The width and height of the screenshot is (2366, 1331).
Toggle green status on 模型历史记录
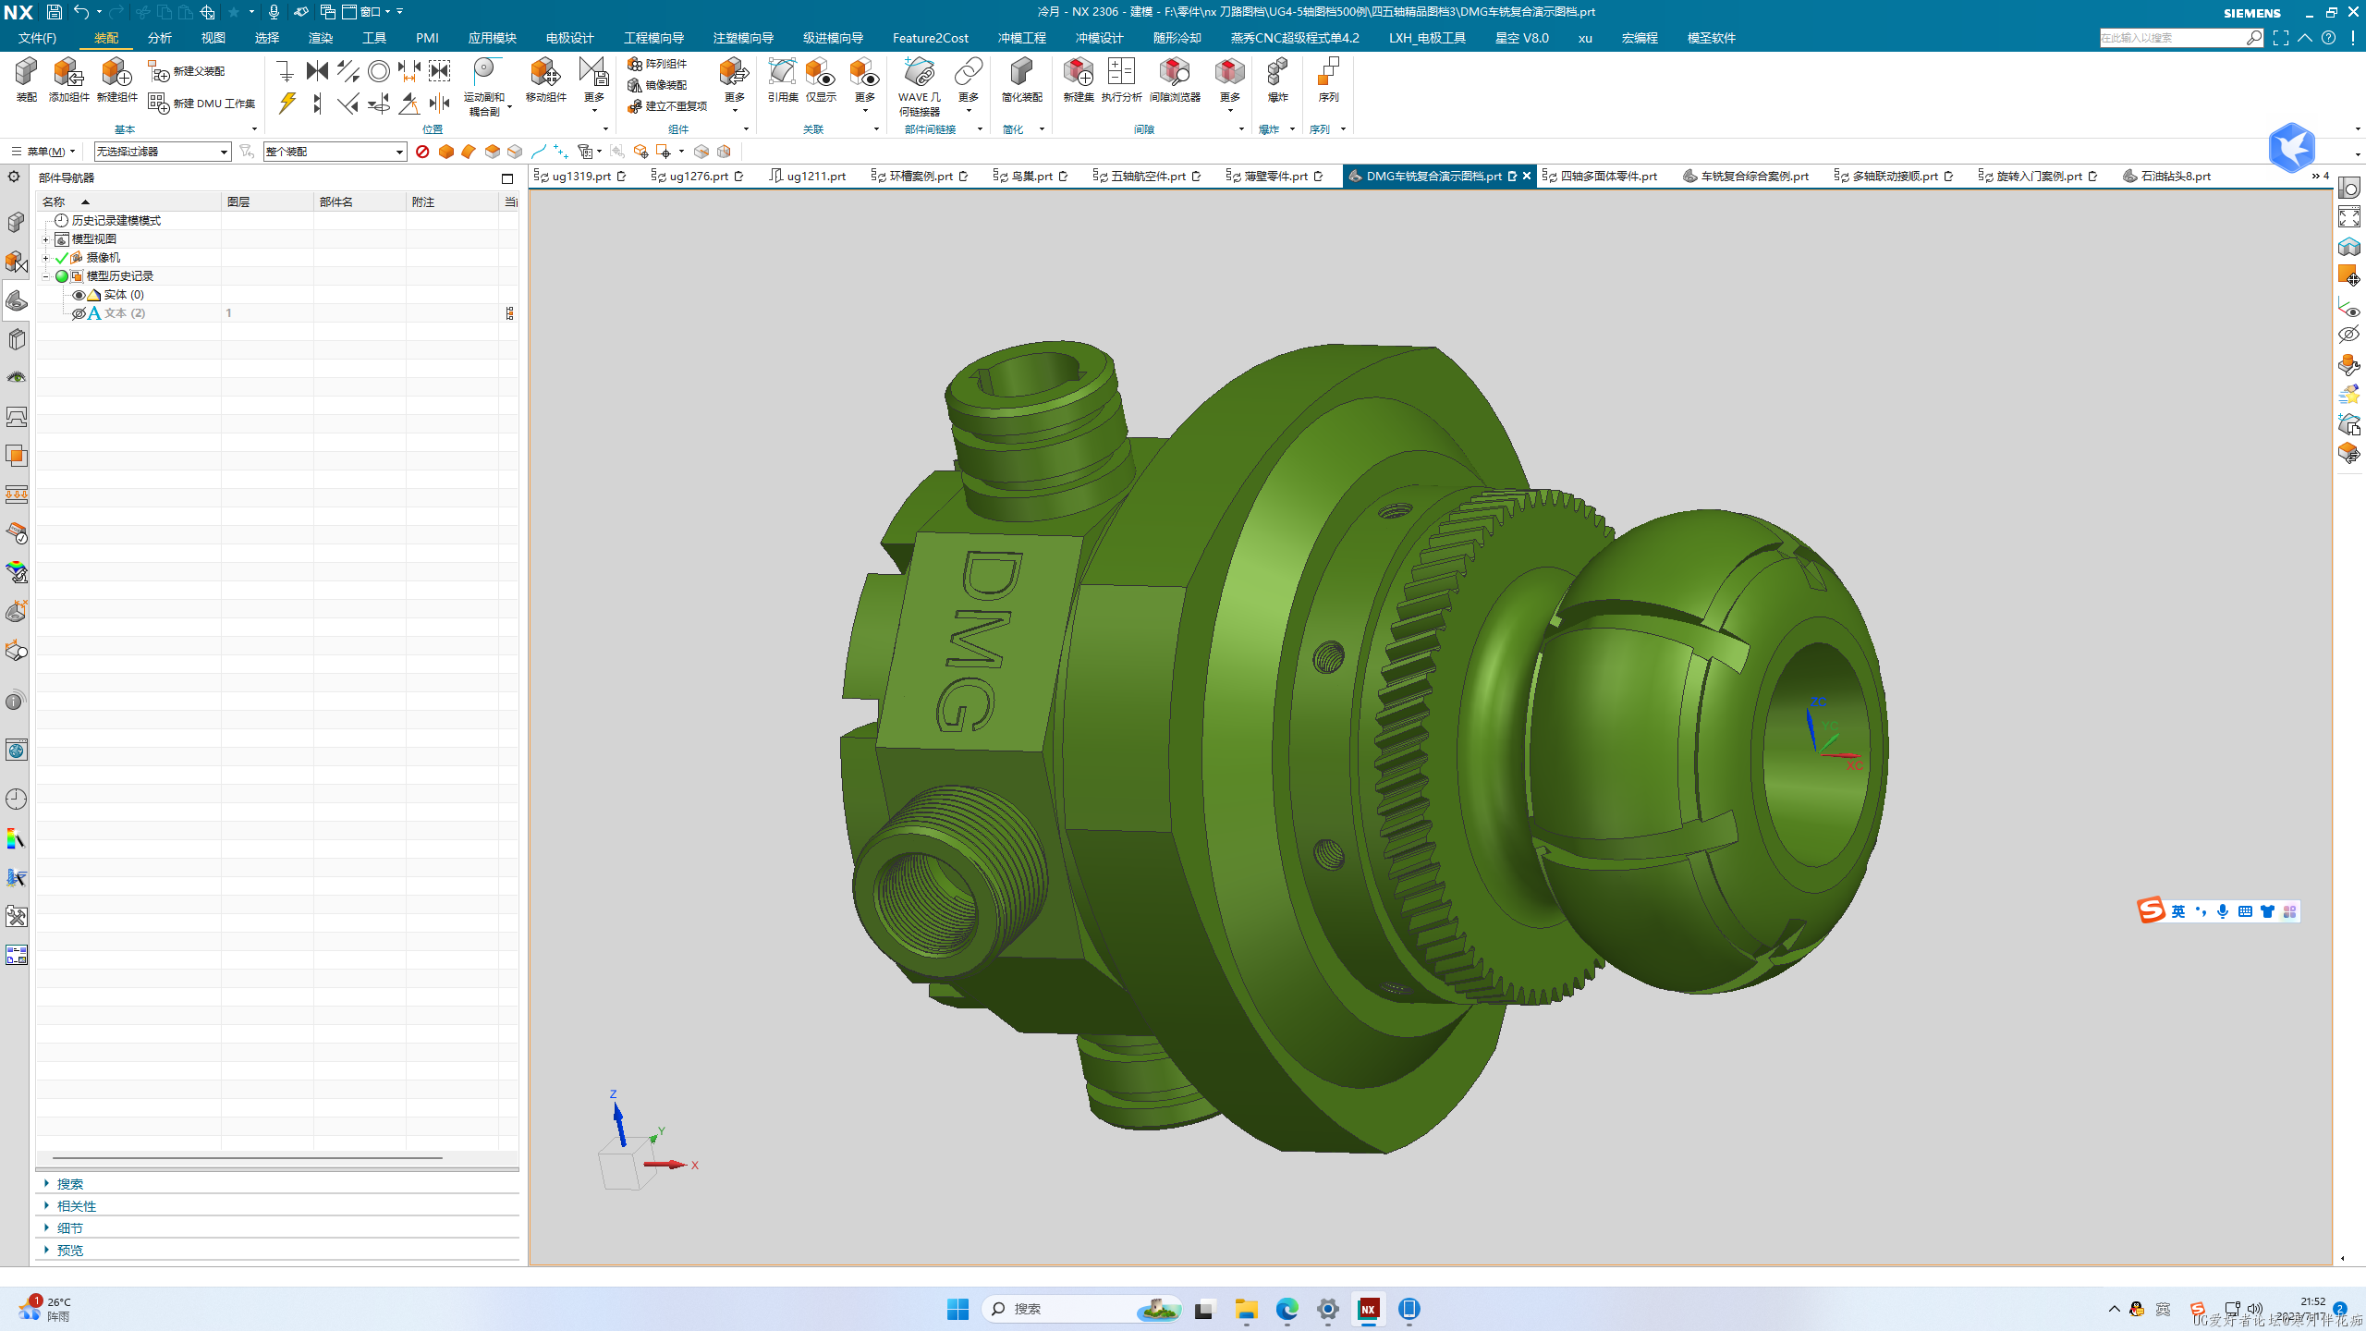(62, 276)
